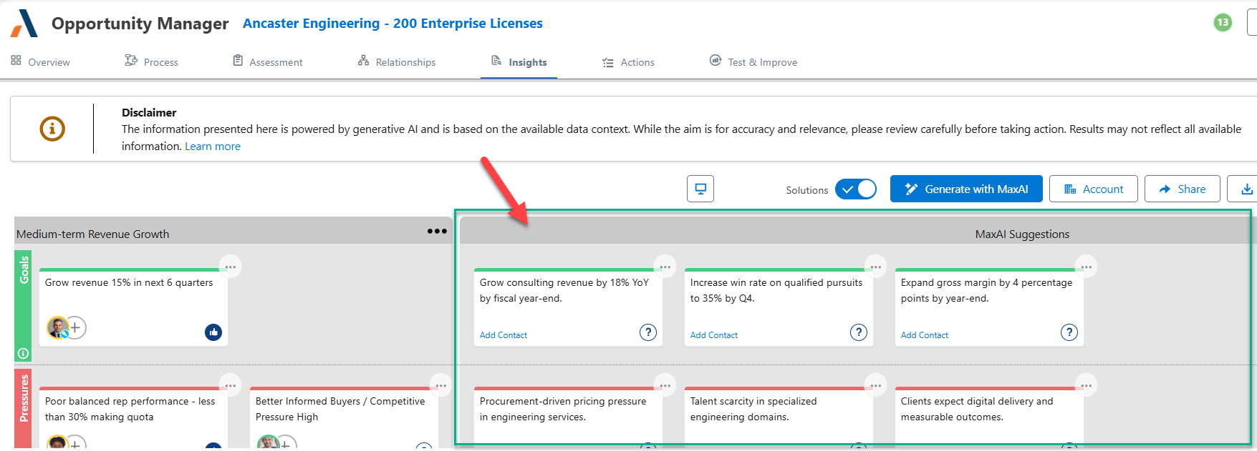Open the Learn more disclaimer link
Viewport: 1257px width, 451px height.
coord(213,147)
